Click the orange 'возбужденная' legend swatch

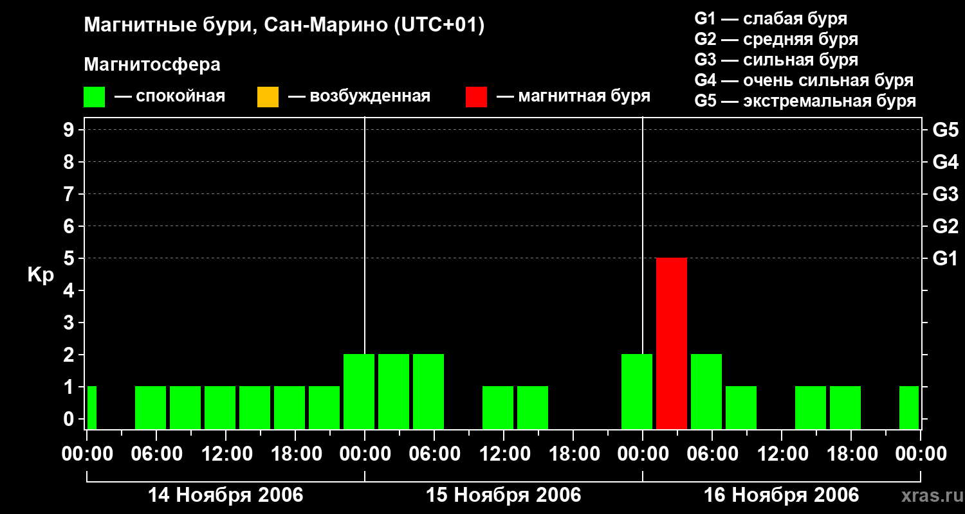268,97
